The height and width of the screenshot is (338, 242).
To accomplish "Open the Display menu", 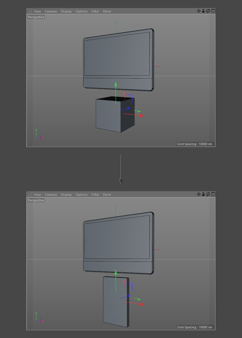I will coord(66,11).
